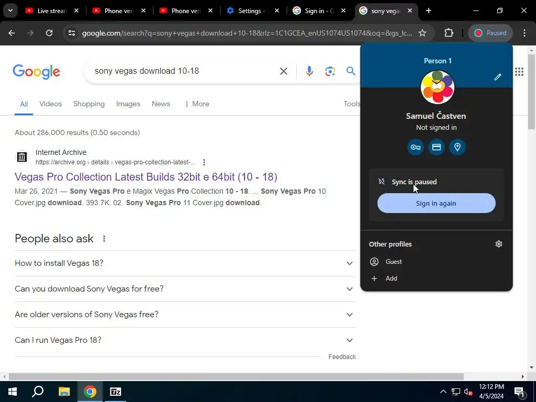Viewport: 536px width, 402px height.
Task: Open three-dot options for archive.org result
Action: tap(204, 162)
